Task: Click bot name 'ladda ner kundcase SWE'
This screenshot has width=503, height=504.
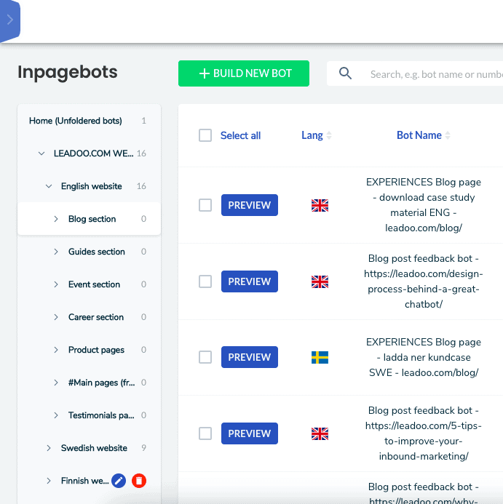Action: click(x=423, y=357)
